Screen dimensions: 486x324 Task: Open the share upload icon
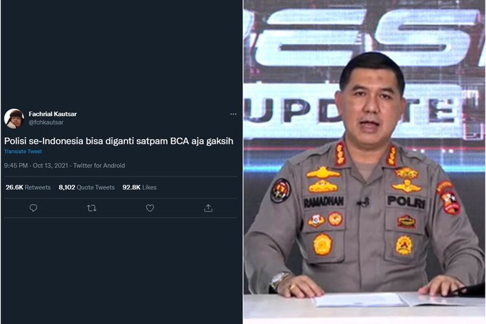tap(208, 208)
